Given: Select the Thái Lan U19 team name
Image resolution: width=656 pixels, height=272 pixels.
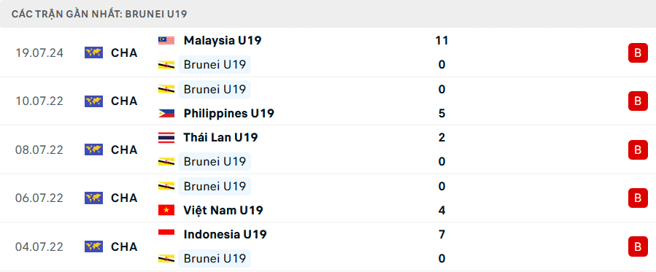Looking at the screenshot, I should (x=220, y=138).
